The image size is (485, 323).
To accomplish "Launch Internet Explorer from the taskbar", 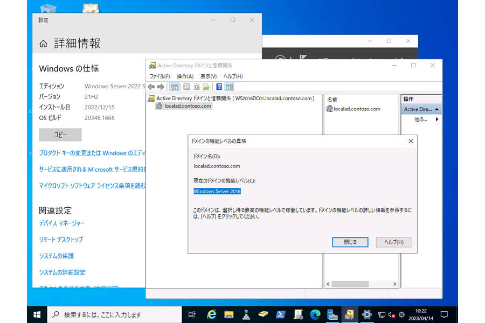I will pos(212,314).
